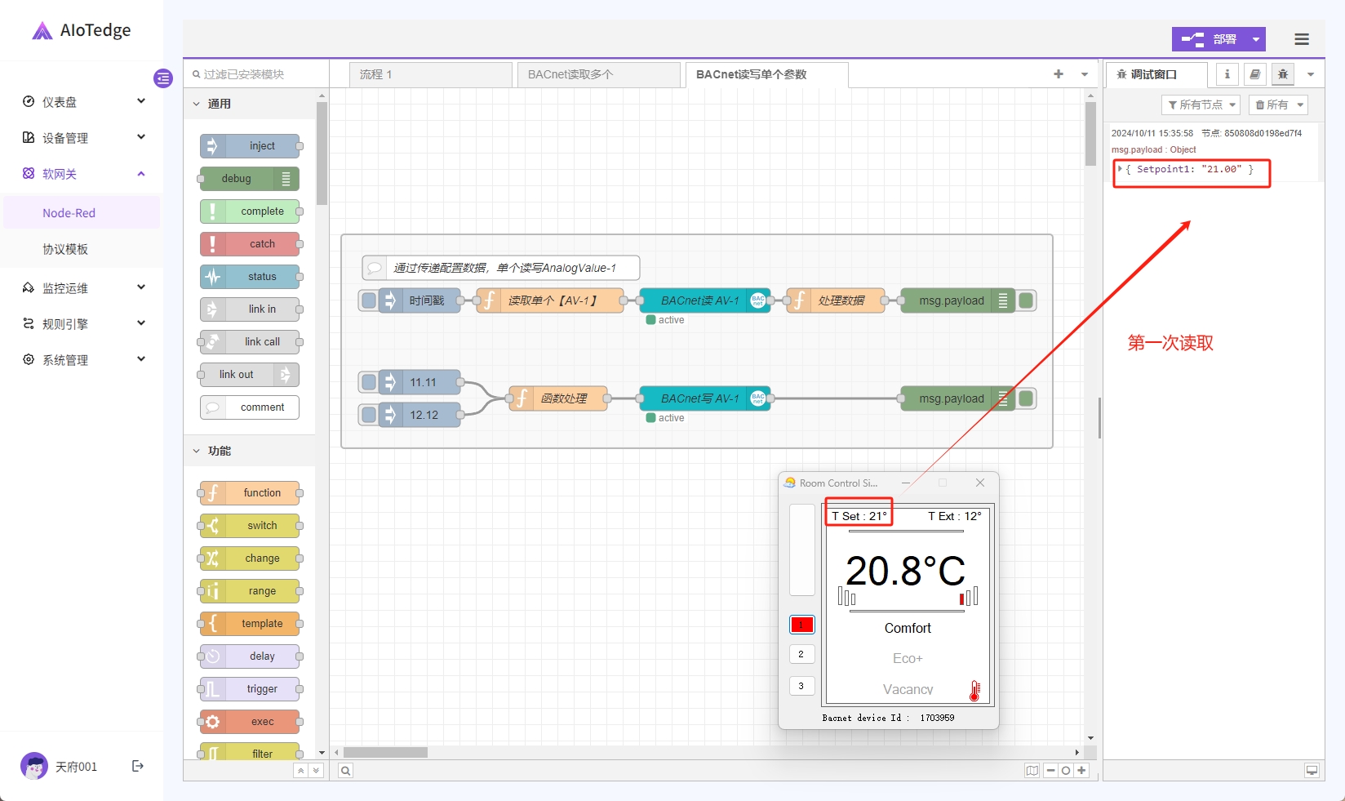Image resolution: width=1345 pixels, height=801 pixels.
Task: Open the 部署 deploy dropdown arrow
Action: coord(1256,39)
